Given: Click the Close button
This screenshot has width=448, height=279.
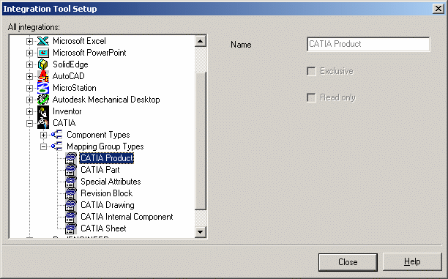Looking at the screenshot, I should click(348, 262).
